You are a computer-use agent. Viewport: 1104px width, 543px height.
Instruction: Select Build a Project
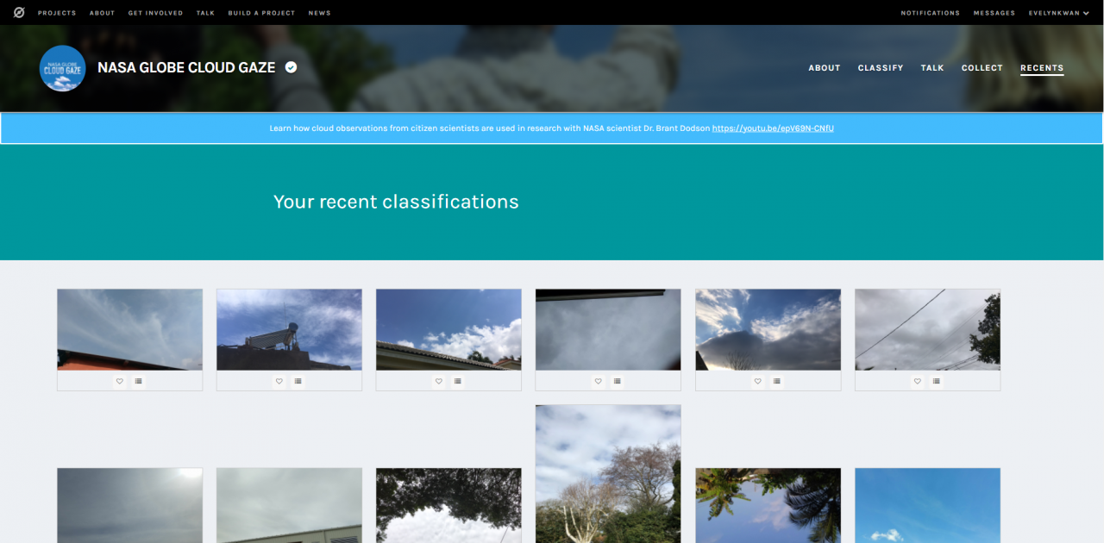(x=261, y=13)
